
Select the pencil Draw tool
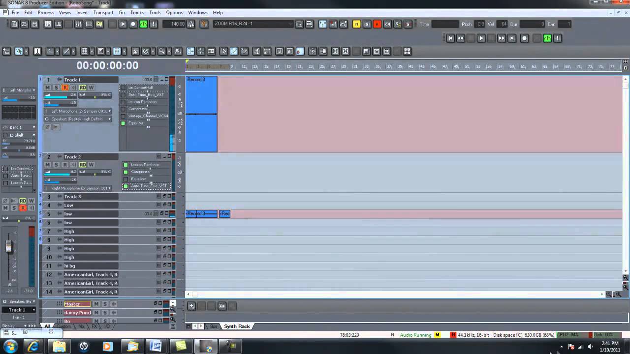pyautogui.click(x=67, y=51)
